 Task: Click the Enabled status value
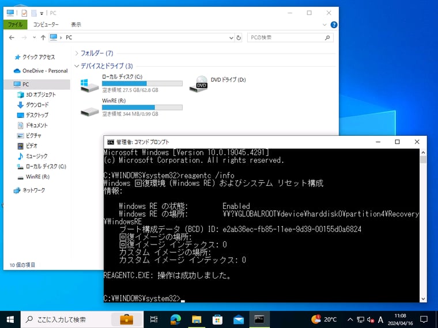tap(236, 206)
